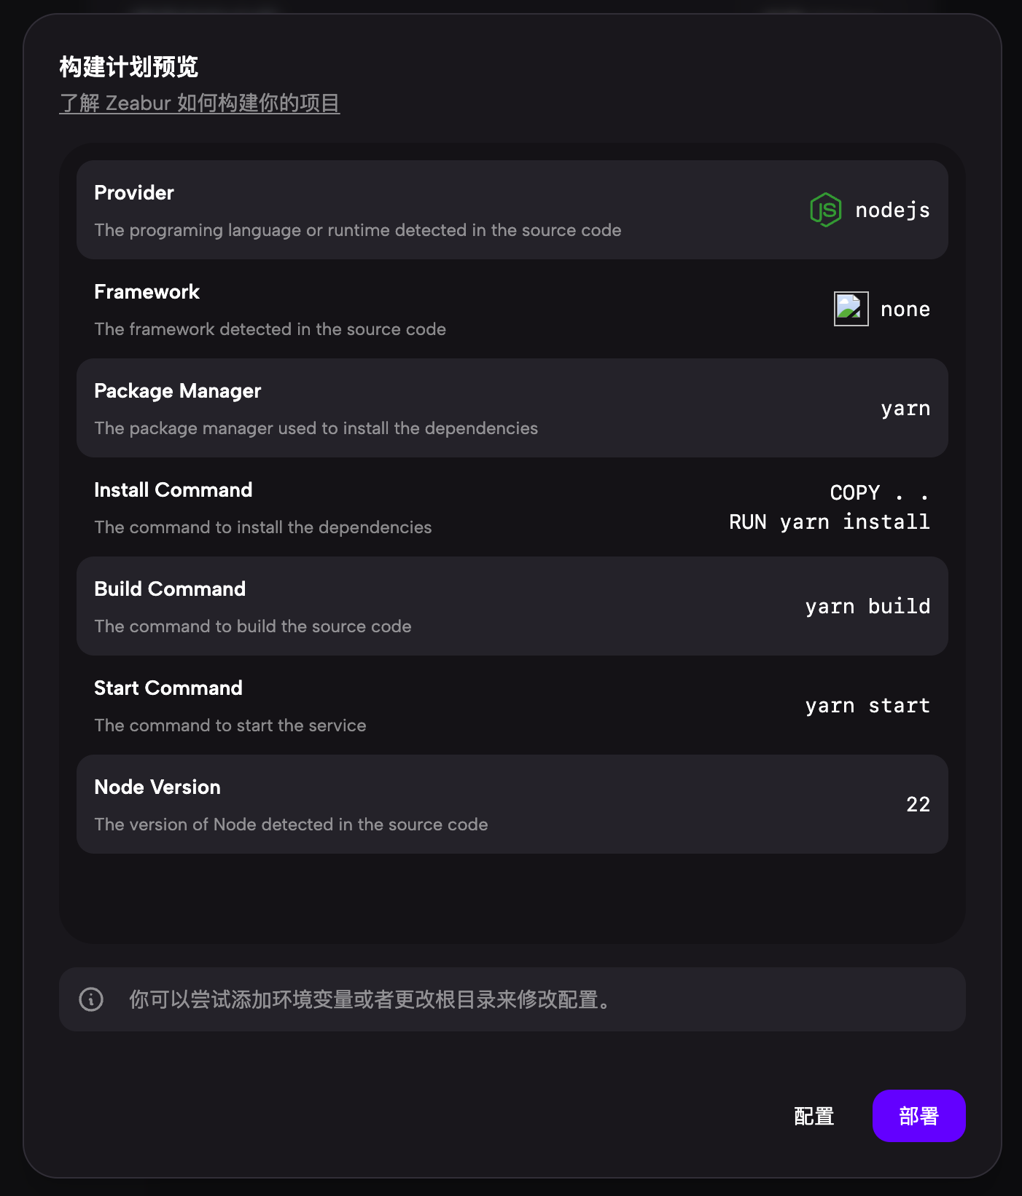Click the nodejs provider value text
The height and width of the screenshot is (1196, 1022).
click(892, 211)
